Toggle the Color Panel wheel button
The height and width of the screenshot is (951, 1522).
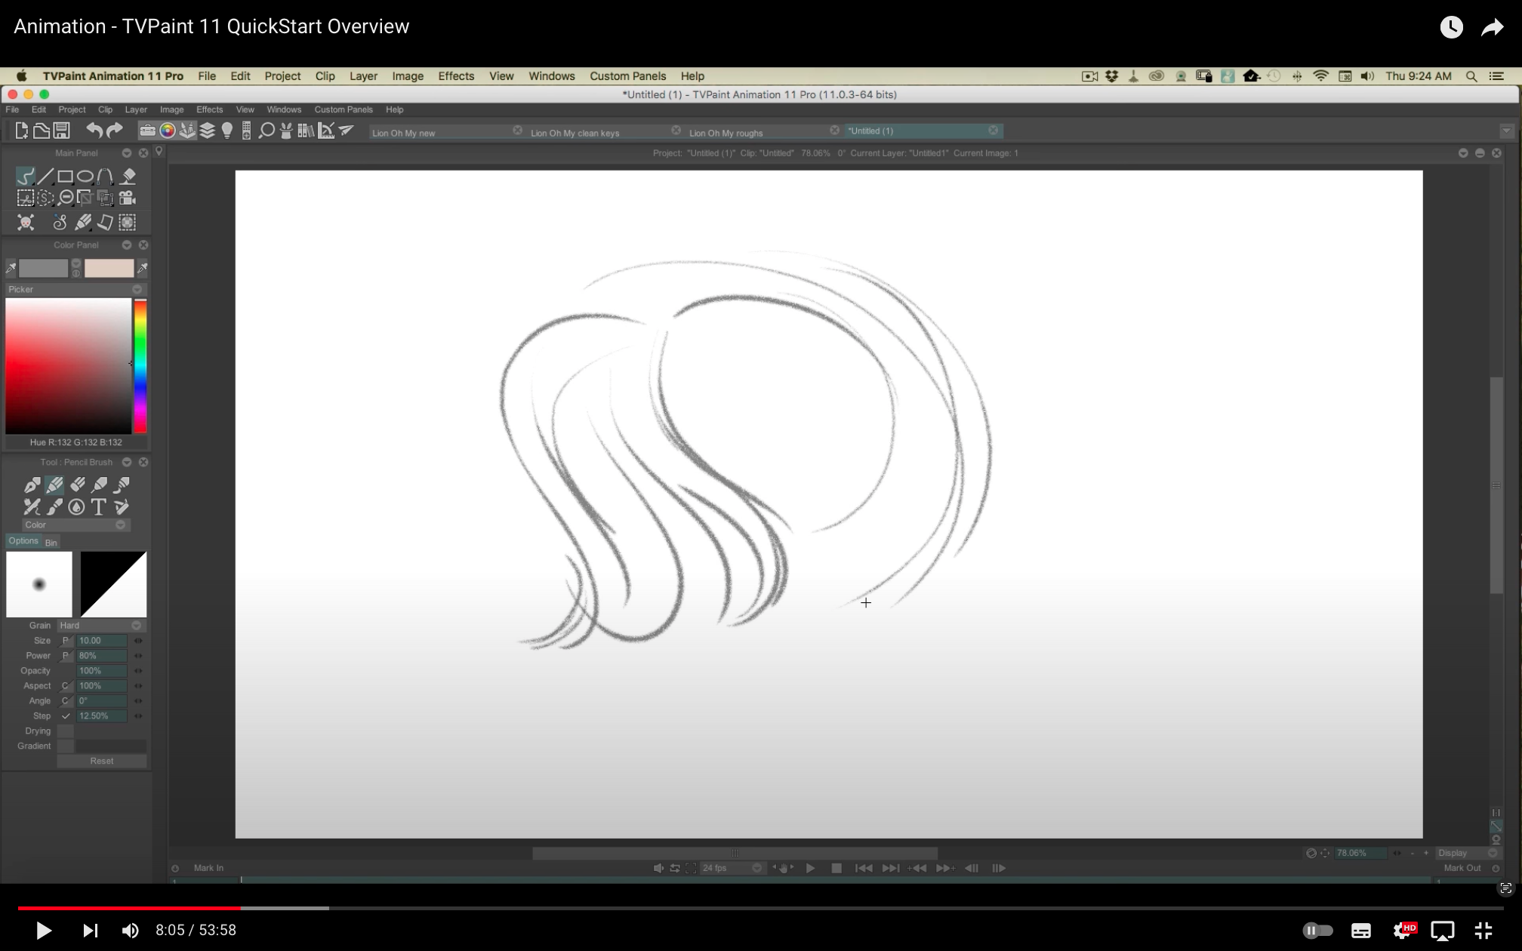point(168,131)
